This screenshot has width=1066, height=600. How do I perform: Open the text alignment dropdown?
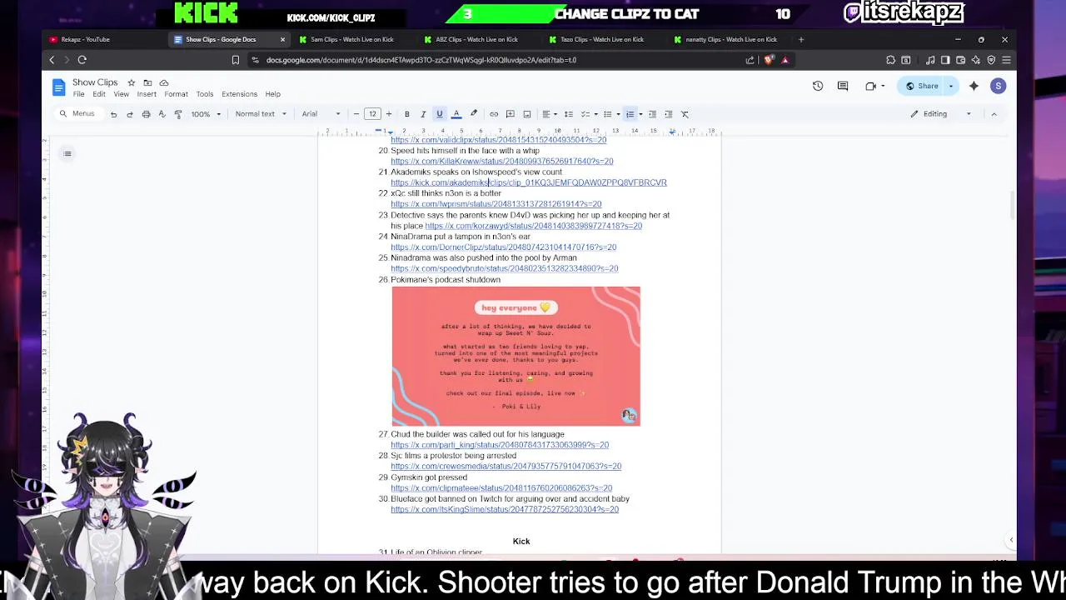click(x=550, y=114)
